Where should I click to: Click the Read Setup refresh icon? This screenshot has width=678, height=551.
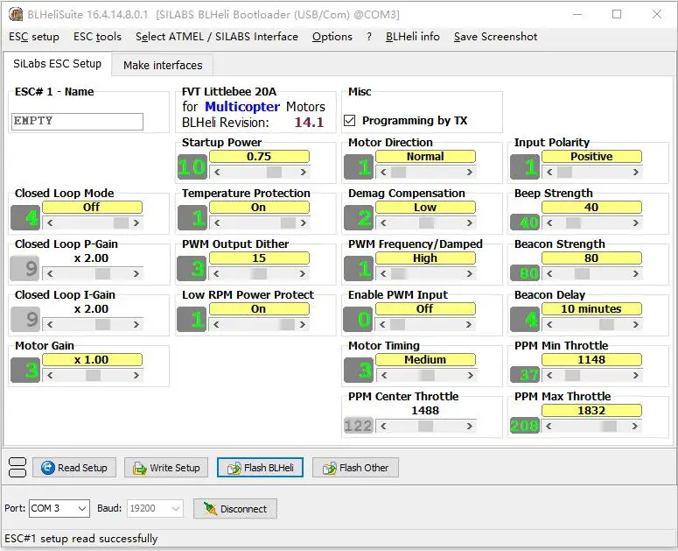tap(47, 468)
